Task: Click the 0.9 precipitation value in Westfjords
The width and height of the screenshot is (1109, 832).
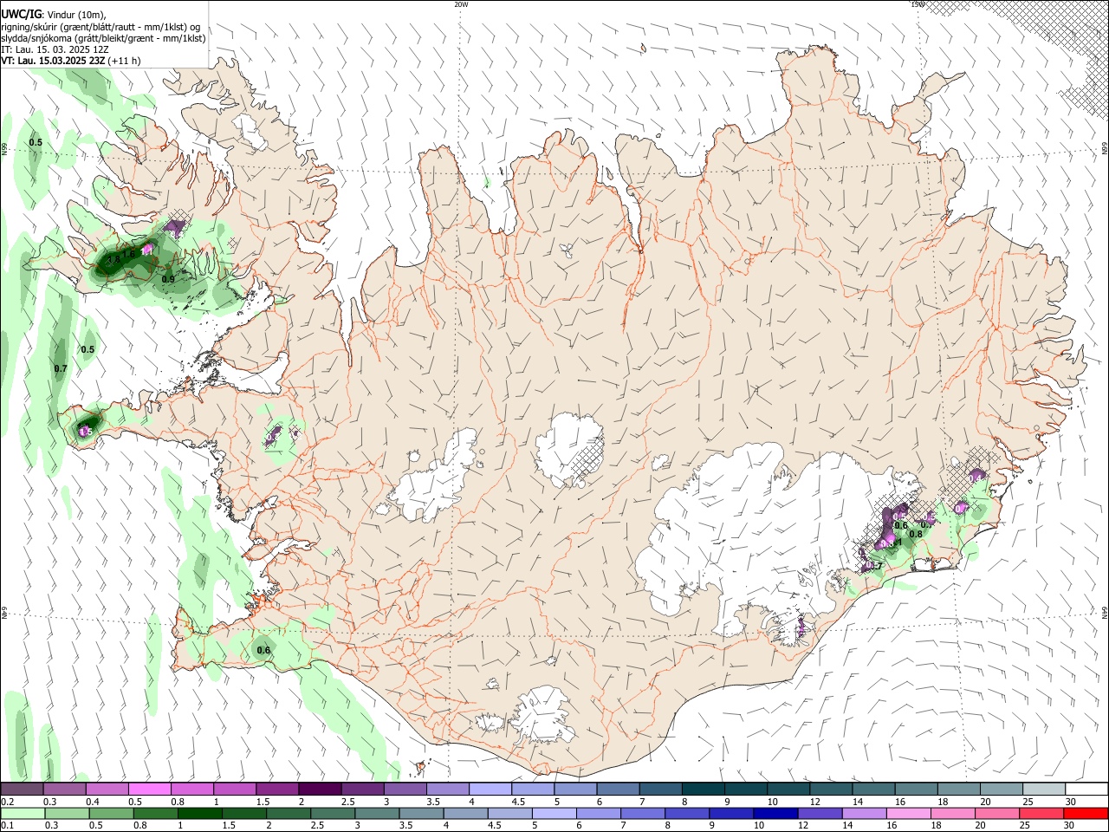Action: coord(168,279)
